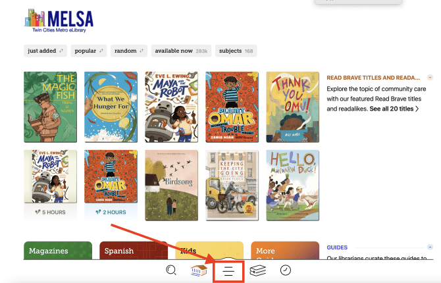
Task: Open the More guides tile
Action: coord(285,250)
